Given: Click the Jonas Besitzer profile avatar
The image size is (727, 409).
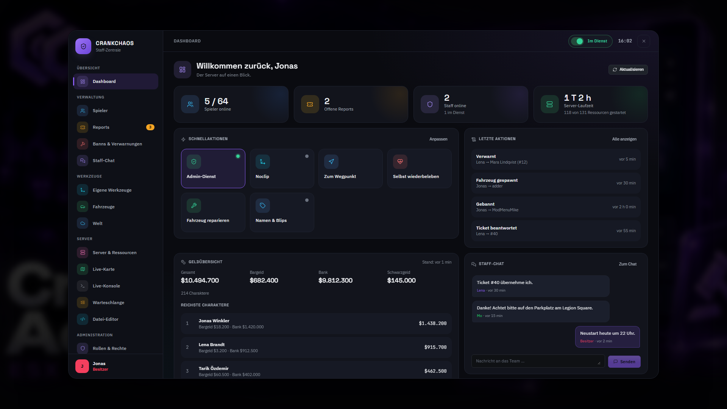Looking at the screenshot, I should (x=82, y=366).
